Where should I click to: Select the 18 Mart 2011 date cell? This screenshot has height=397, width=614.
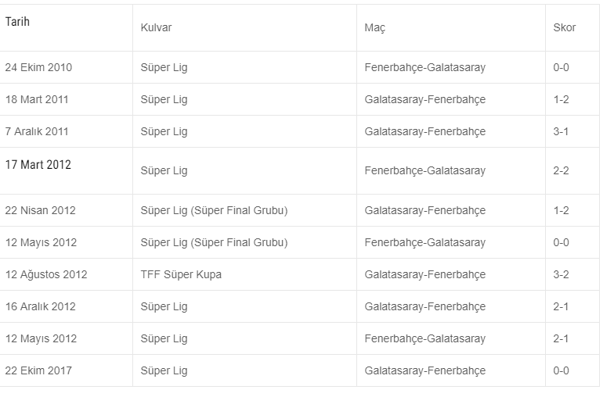tap(37, 99)
